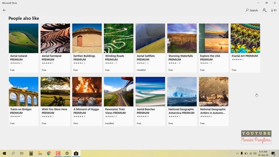
Task: Open the Search box in Microsoft Store
Action: [252, 10]
